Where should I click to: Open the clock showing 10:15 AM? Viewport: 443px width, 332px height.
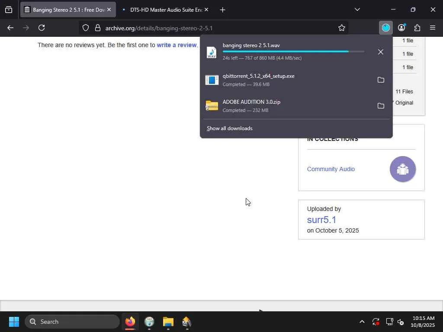[423, 322]
